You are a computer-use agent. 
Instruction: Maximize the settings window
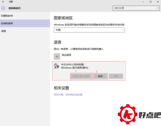(x=151, y=2)
